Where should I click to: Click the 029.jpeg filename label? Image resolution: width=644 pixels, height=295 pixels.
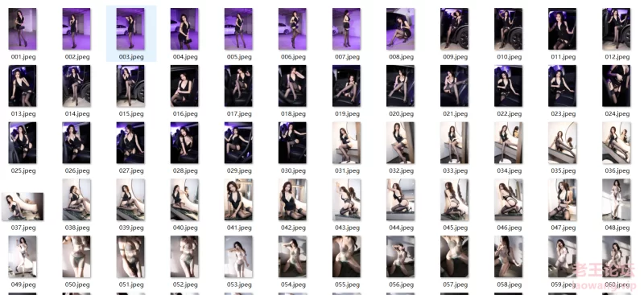pyautogui.click(x=238, y=170)
